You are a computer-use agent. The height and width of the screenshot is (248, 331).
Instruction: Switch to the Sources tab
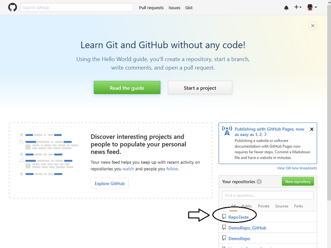pos(281,206)
